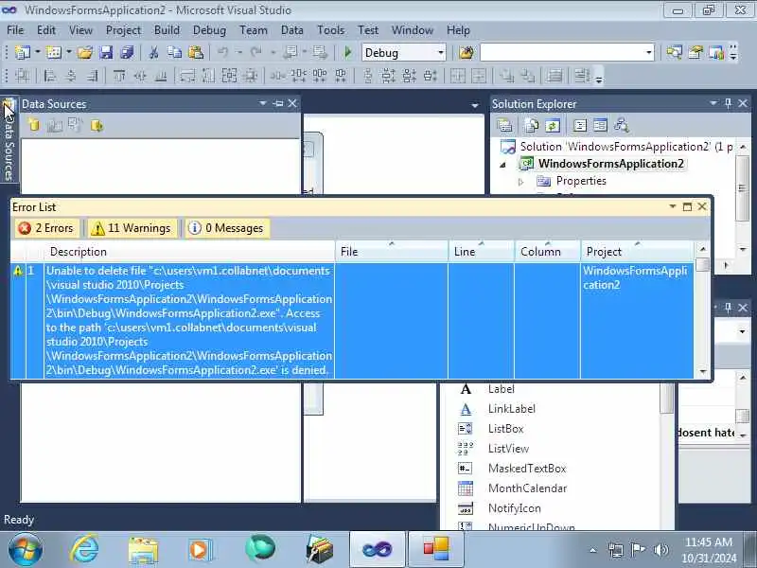Screen dimensions: 757x568
Task: Toggle auto-hide pin on Data Sources panel
Action: pos(278,103)
